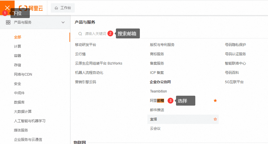The width and height of the screenshot is (268, 144).
Task: Select the 安全 category
Action: click(18, 84)
